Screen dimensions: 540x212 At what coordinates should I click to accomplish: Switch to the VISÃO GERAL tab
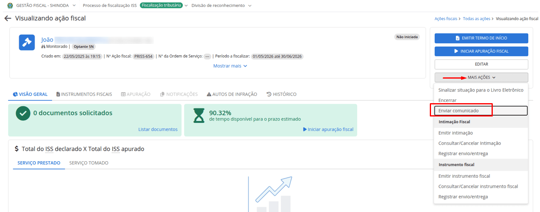tap(30, 94)
